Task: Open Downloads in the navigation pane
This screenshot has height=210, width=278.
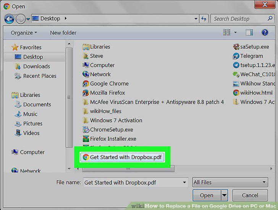Action: tap(32, 66)
